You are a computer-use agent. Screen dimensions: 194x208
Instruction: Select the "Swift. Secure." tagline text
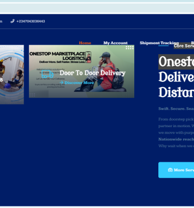click(x=172, y=109)
